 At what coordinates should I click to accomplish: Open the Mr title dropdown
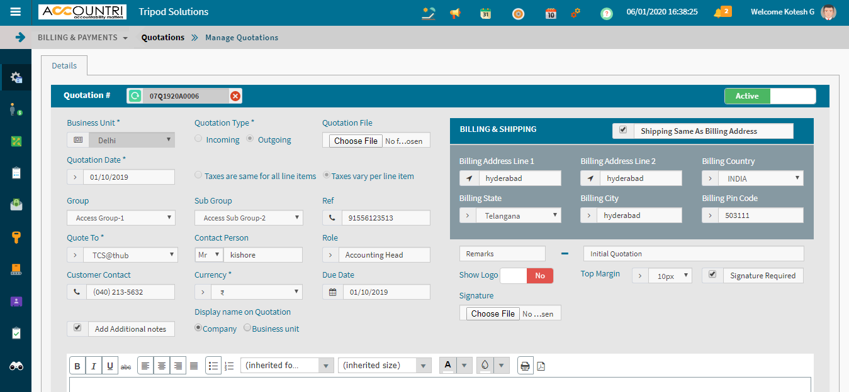click(209, 255)
